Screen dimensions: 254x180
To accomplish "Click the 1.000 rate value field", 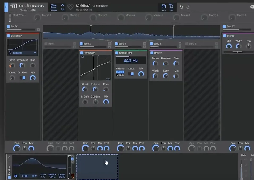I will (25, 176).
